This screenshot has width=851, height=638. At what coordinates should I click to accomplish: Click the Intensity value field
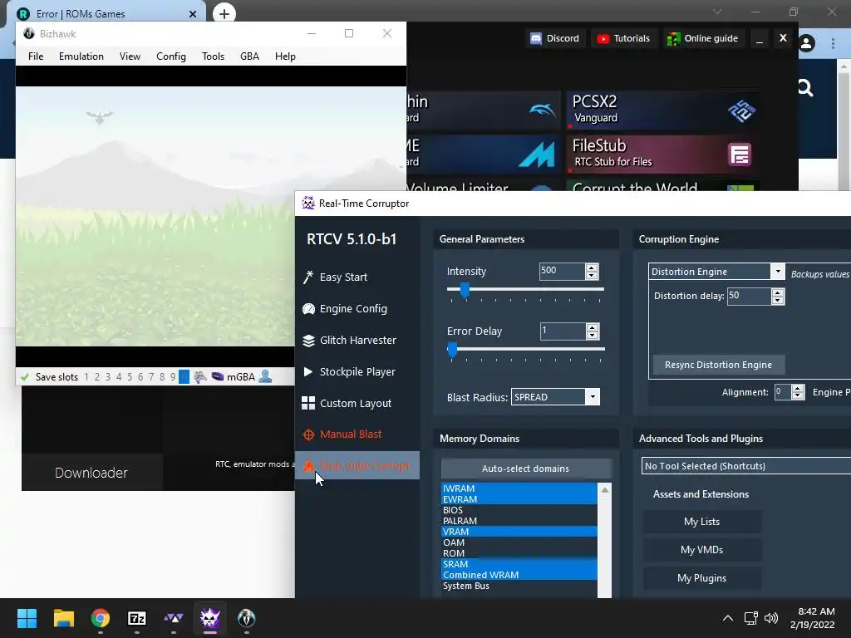[x=562, y=272]
